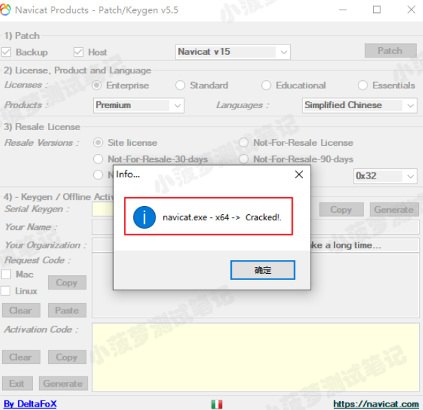This screenshot has height=410, width=423.
Task: Choose Not-For-Resale-30-days option
Action: [98, 159]
